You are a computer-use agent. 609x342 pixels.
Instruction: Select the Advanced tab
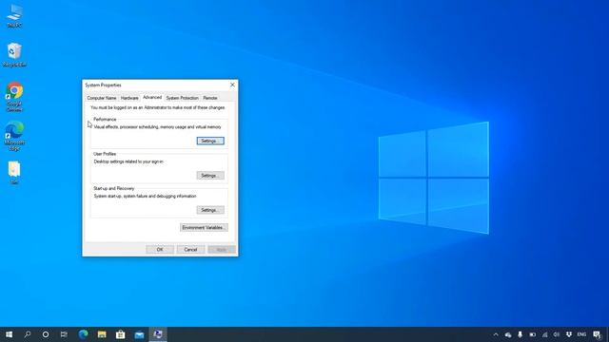[x=152, y=97]
